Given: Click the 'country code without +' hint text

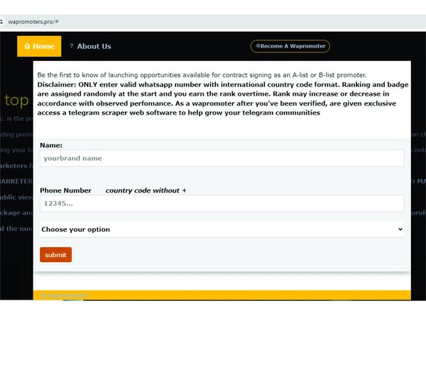Looking at the screenshot, I should coord(146,191).
